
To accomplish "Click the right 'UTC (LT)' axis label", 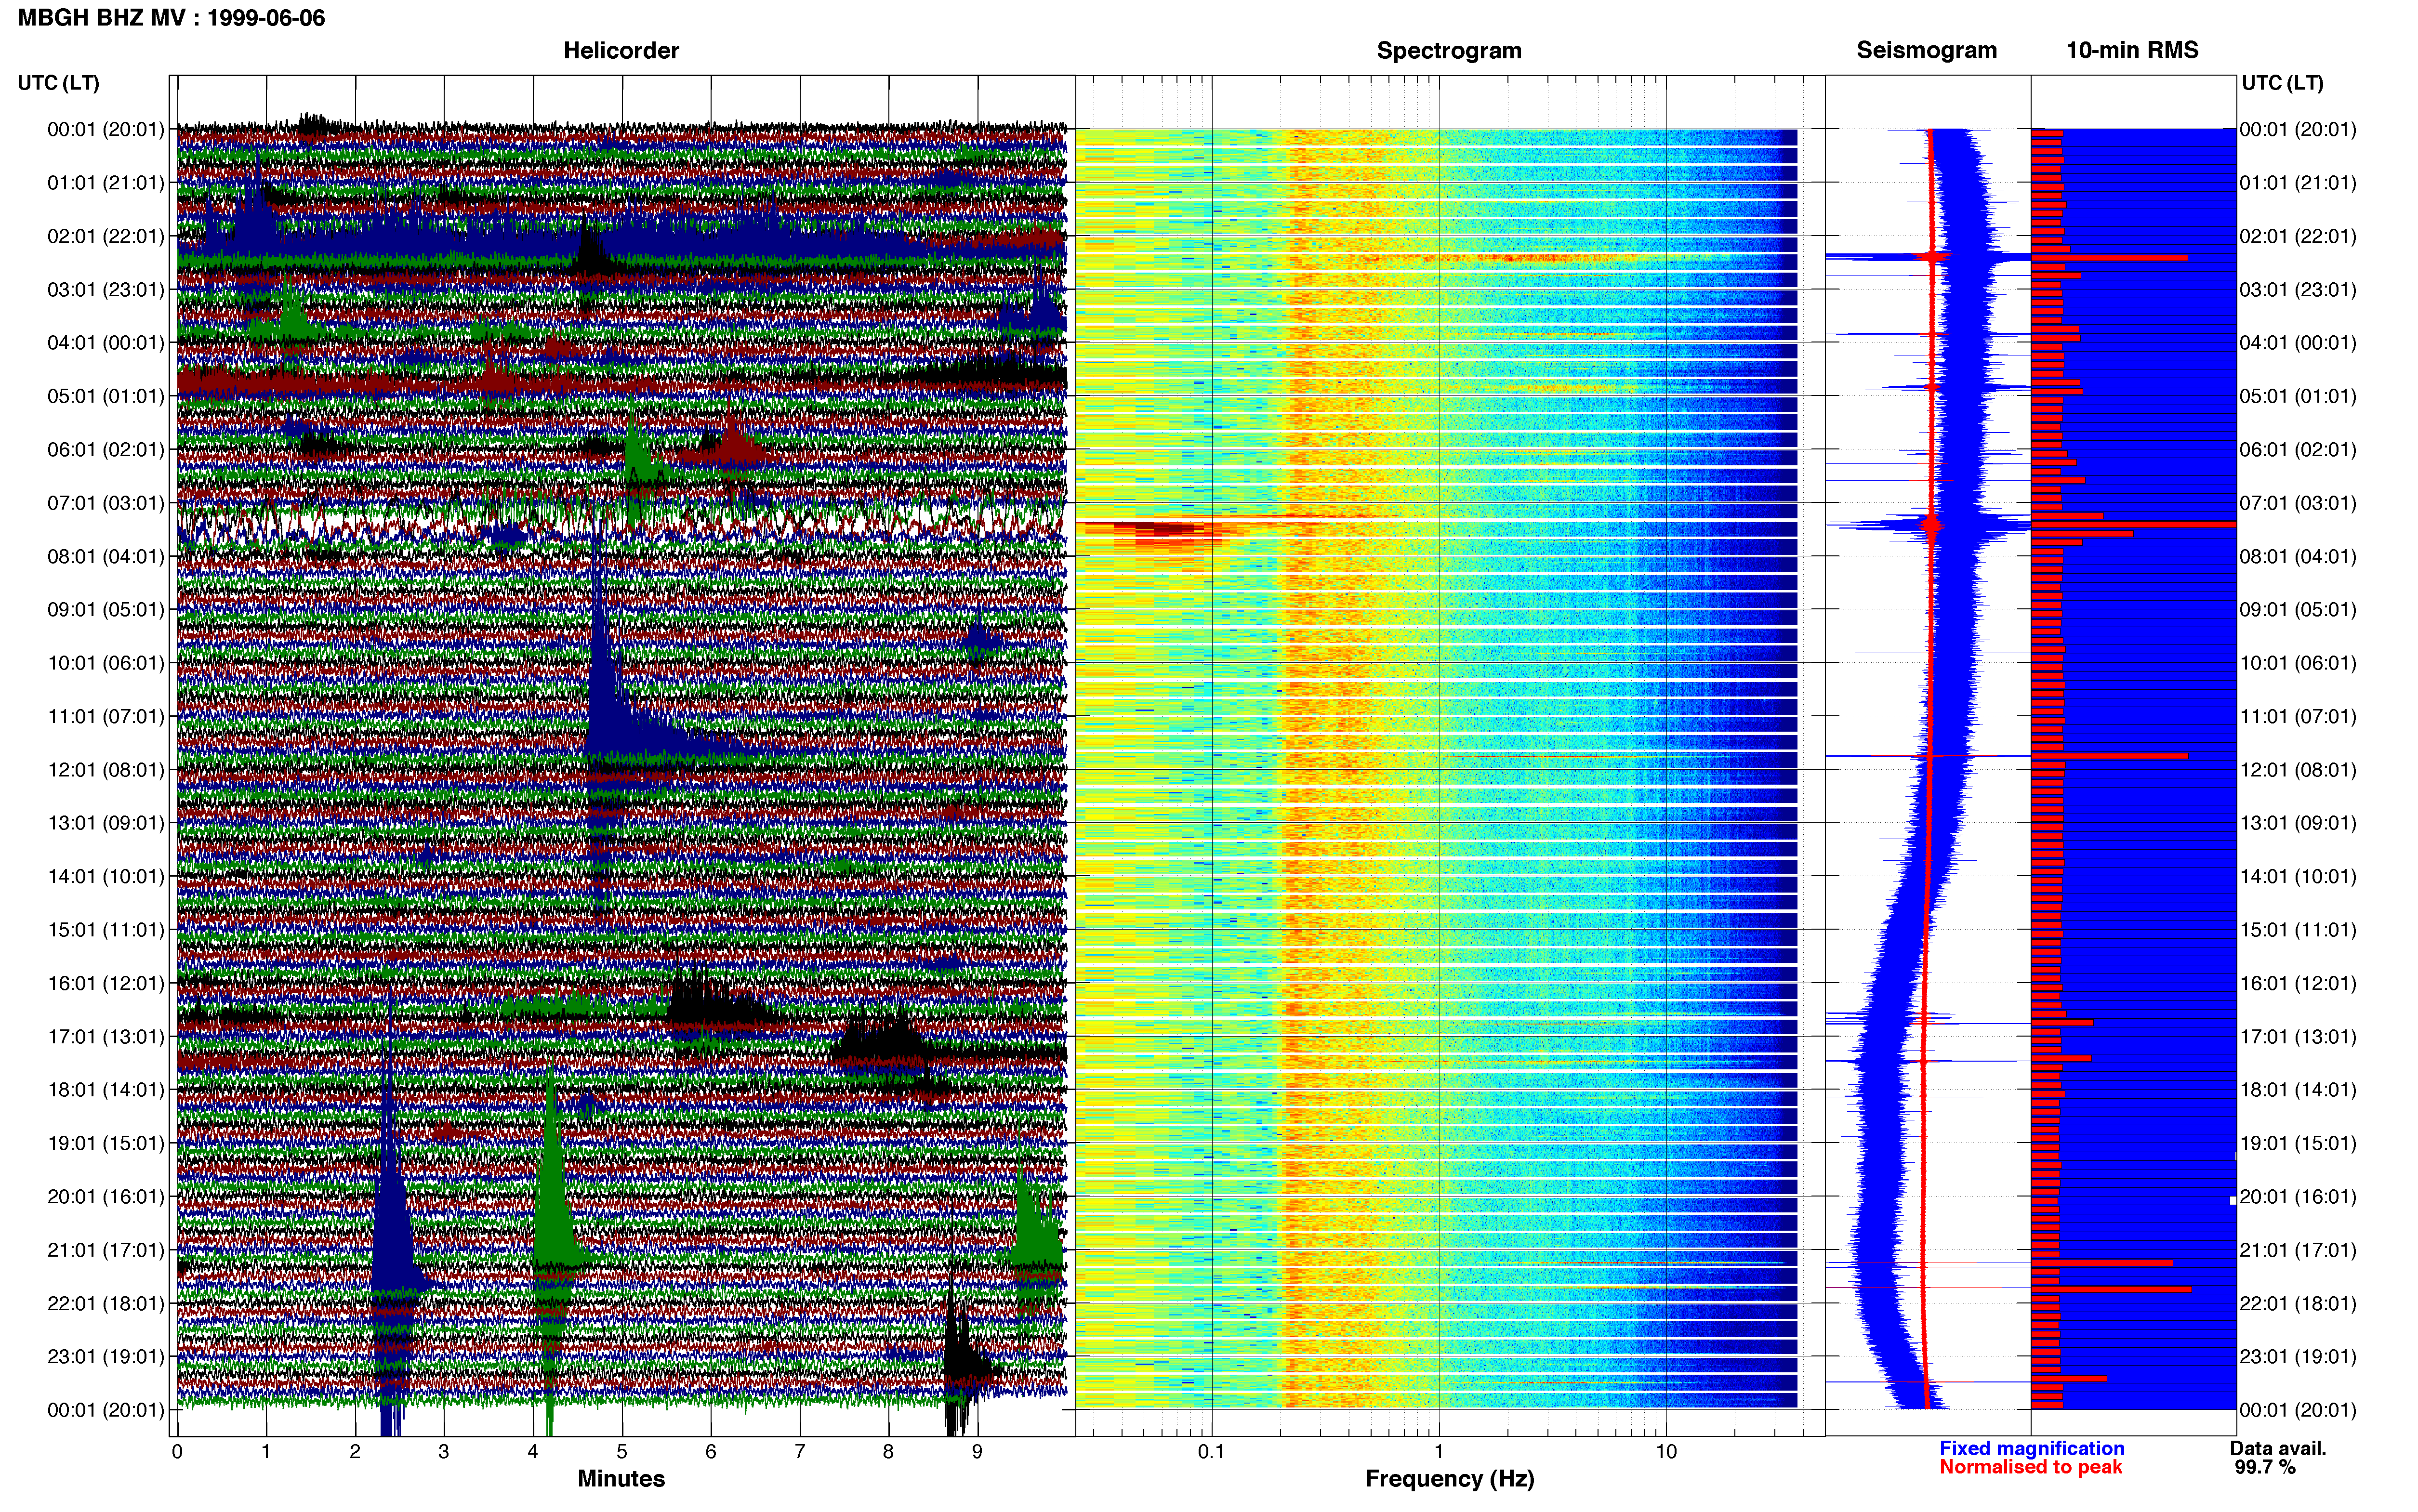I will (x=2282, y=83).
